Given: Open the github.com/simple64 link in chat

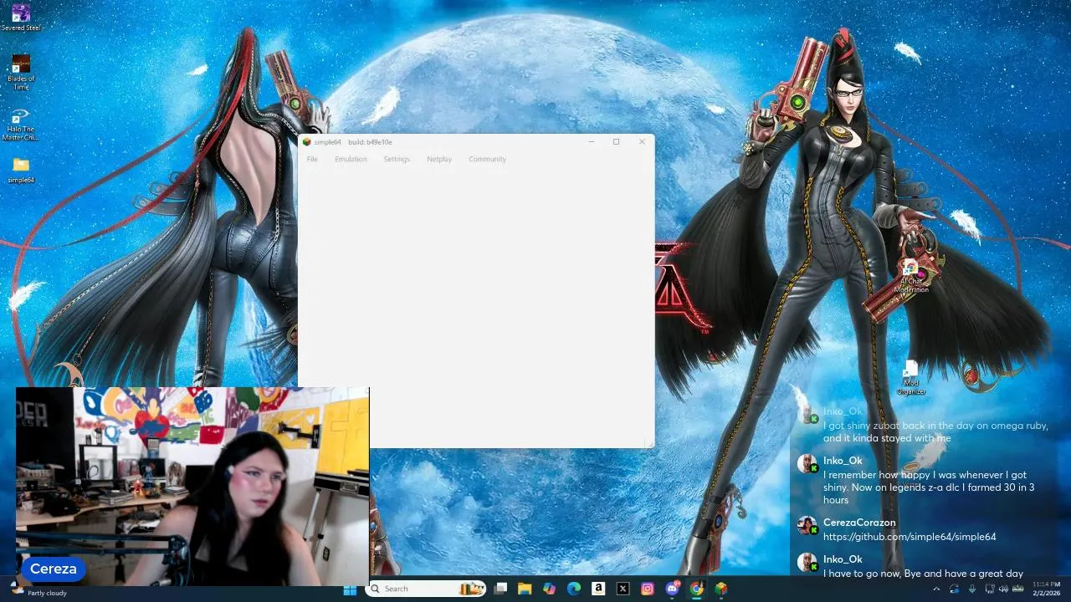Looking at the screenshot, I should (x=910, y=537).
